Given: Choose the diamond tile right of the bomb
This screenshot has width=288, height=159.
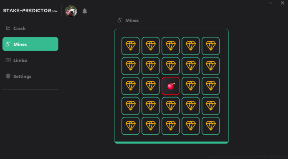Looking at the screenshot, I should tap(190, 86).
